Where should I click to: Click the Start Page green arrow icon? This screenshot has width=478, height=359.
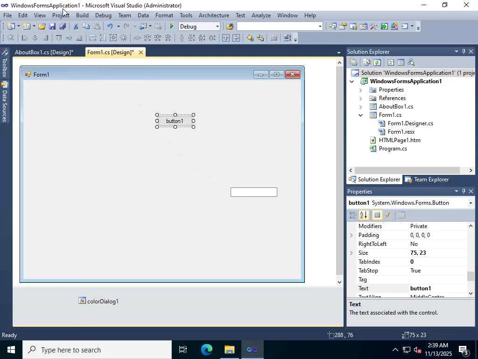(x=384, y=27)
